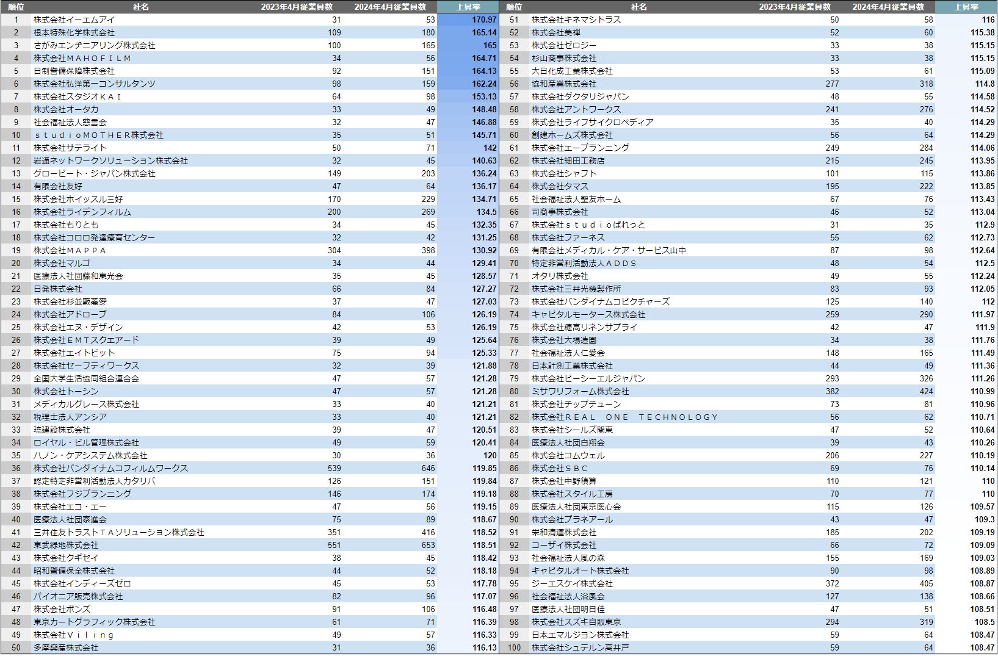Click 三井住友トラストTAソリューション株式会社

119,532
